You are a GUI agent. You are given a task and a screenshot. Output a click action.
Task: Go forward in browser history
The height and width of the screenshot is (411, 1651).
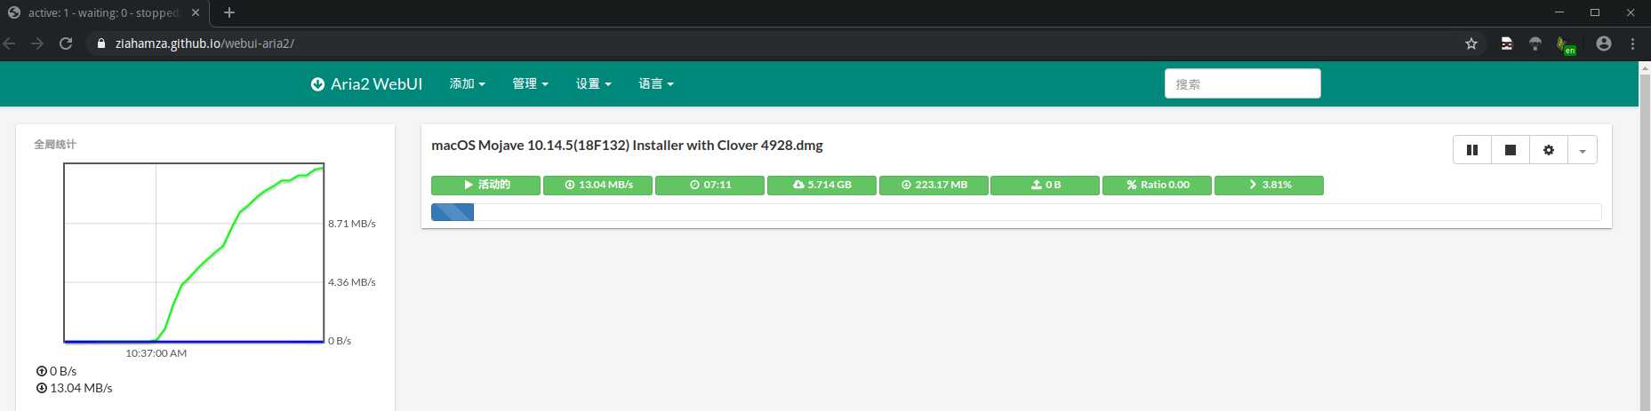(x=37, y=43)
